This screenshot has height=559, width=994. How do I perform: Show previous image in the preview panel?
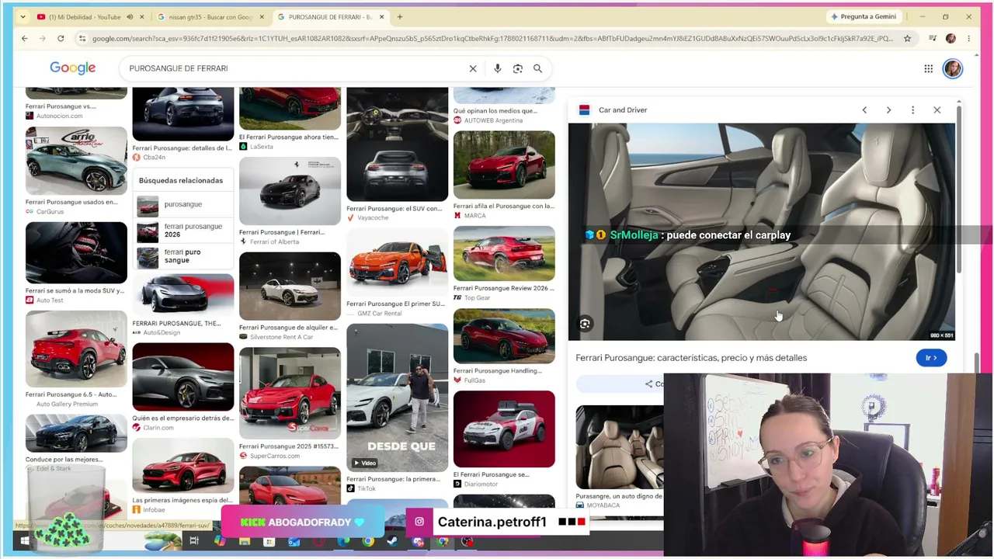click(864, 110)
